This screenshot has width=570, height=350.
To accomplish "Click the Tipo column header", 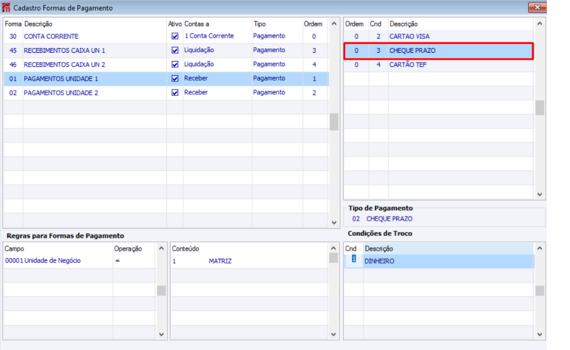I will [260, 24].
